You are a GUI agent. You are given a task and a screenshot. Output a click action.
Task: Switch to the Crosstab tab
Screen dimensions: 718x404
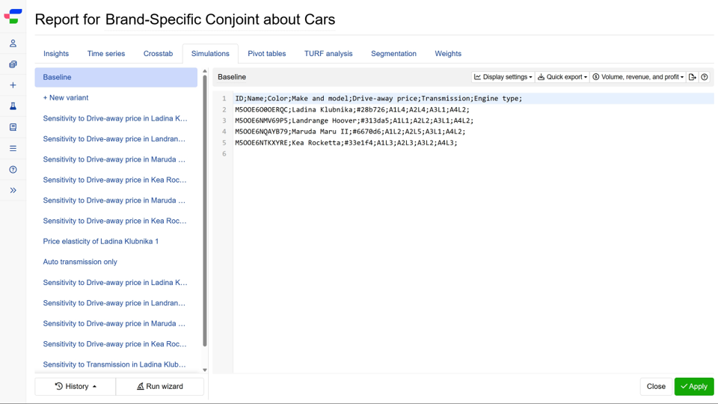click(158, 54)
